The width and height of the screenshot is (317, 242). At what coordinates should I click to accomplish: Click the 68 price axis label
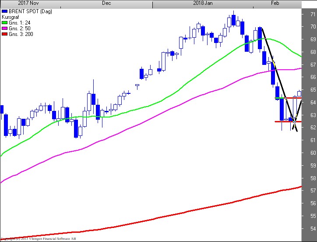coord(313,52)
